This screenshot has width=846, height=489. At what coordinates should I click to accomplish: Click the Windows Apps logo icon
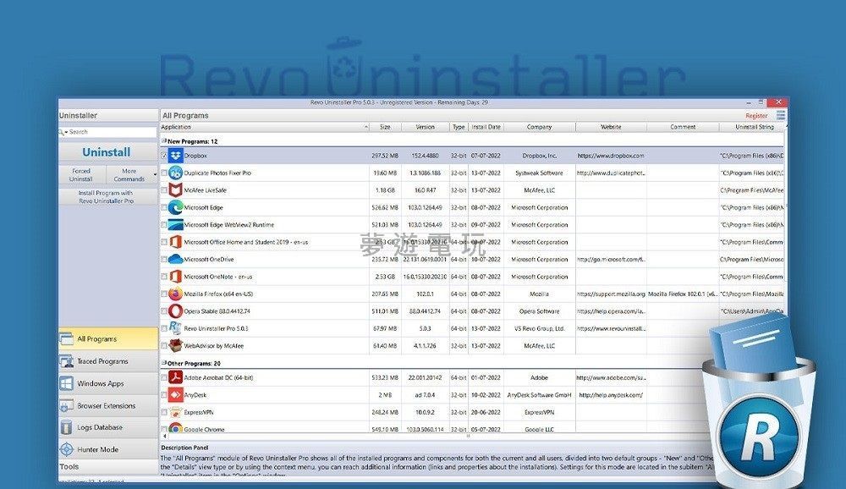pyautogui.click(x=66, y=383)
